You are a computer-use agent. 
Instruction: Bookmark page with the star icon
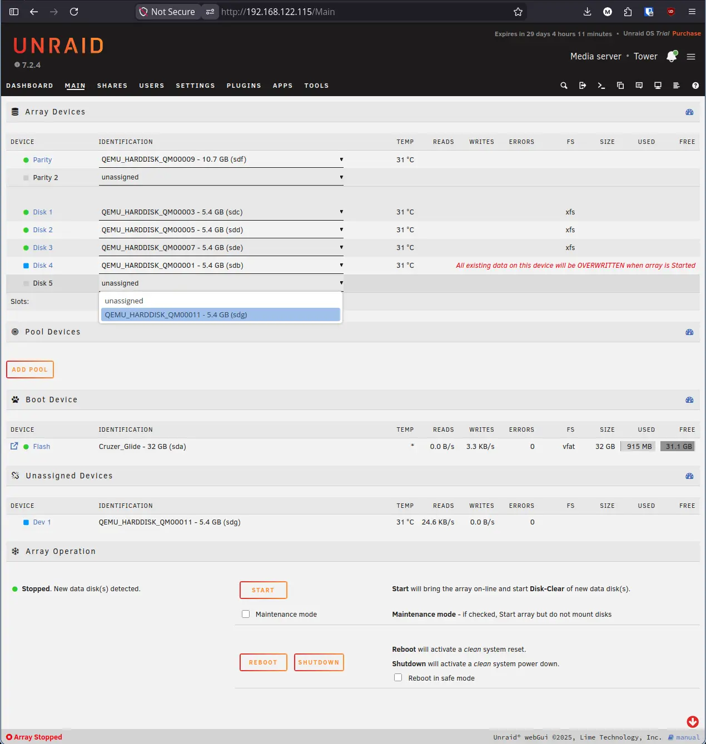point(518,12)
